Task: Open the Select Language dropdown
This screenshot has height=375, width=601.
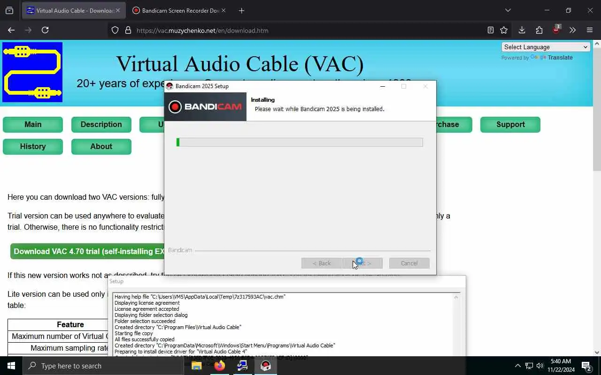Action: coord(546,47)
